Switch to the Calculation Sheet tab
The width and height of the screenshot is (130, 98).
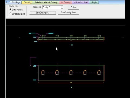(81, 2)
